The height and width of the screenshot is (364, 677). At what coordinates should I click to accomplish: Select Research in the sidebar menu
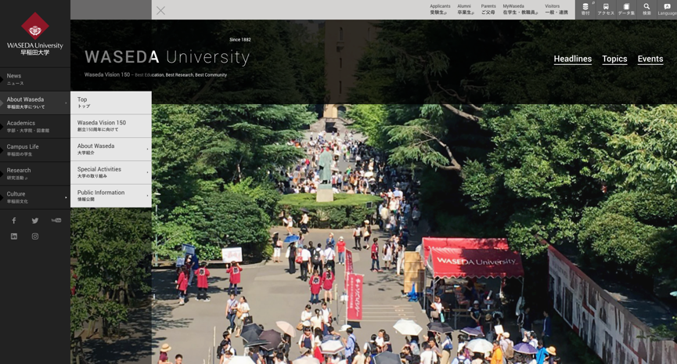[35, 174]
